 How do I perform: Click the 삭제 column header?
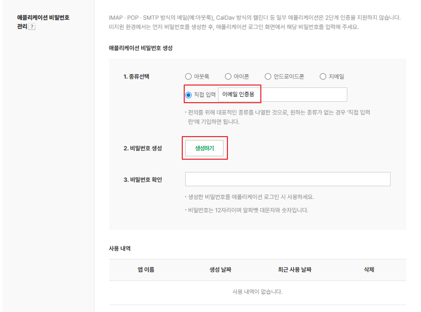pyautogui.click(x=369, y=270)
